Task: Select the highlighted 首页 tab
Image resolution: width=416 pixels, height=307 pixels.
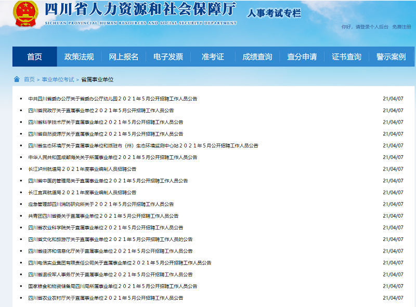Action: click(x=35, y=57)
